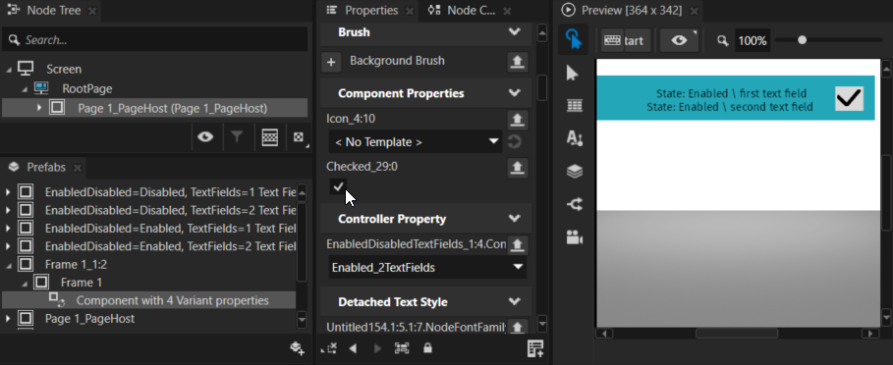Click the upload icon beside Icon_4:10

[517, 120]
